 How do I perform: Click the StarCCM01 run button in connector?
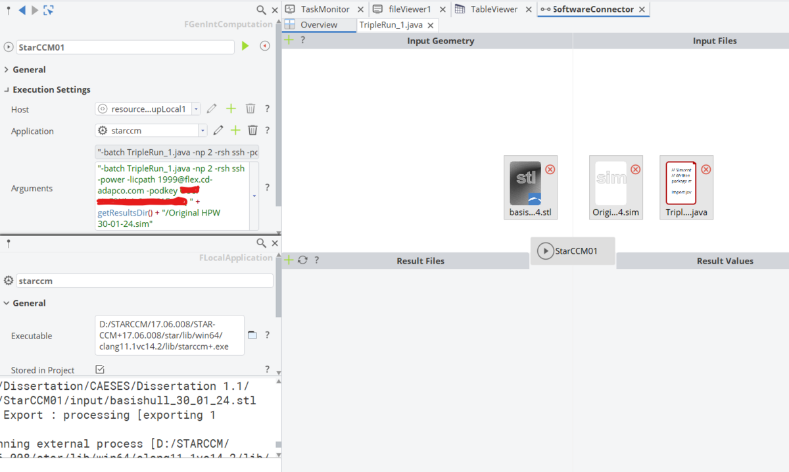click(545, 251)
